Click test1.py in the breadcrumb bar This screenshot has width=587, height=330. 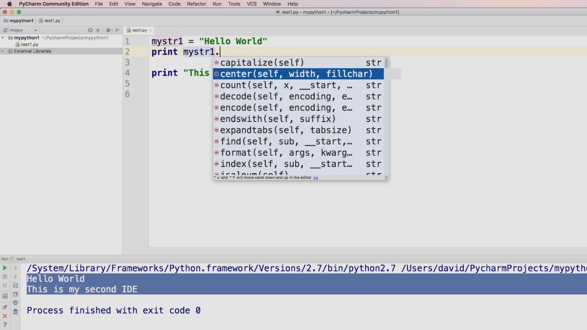coord(50,21)
